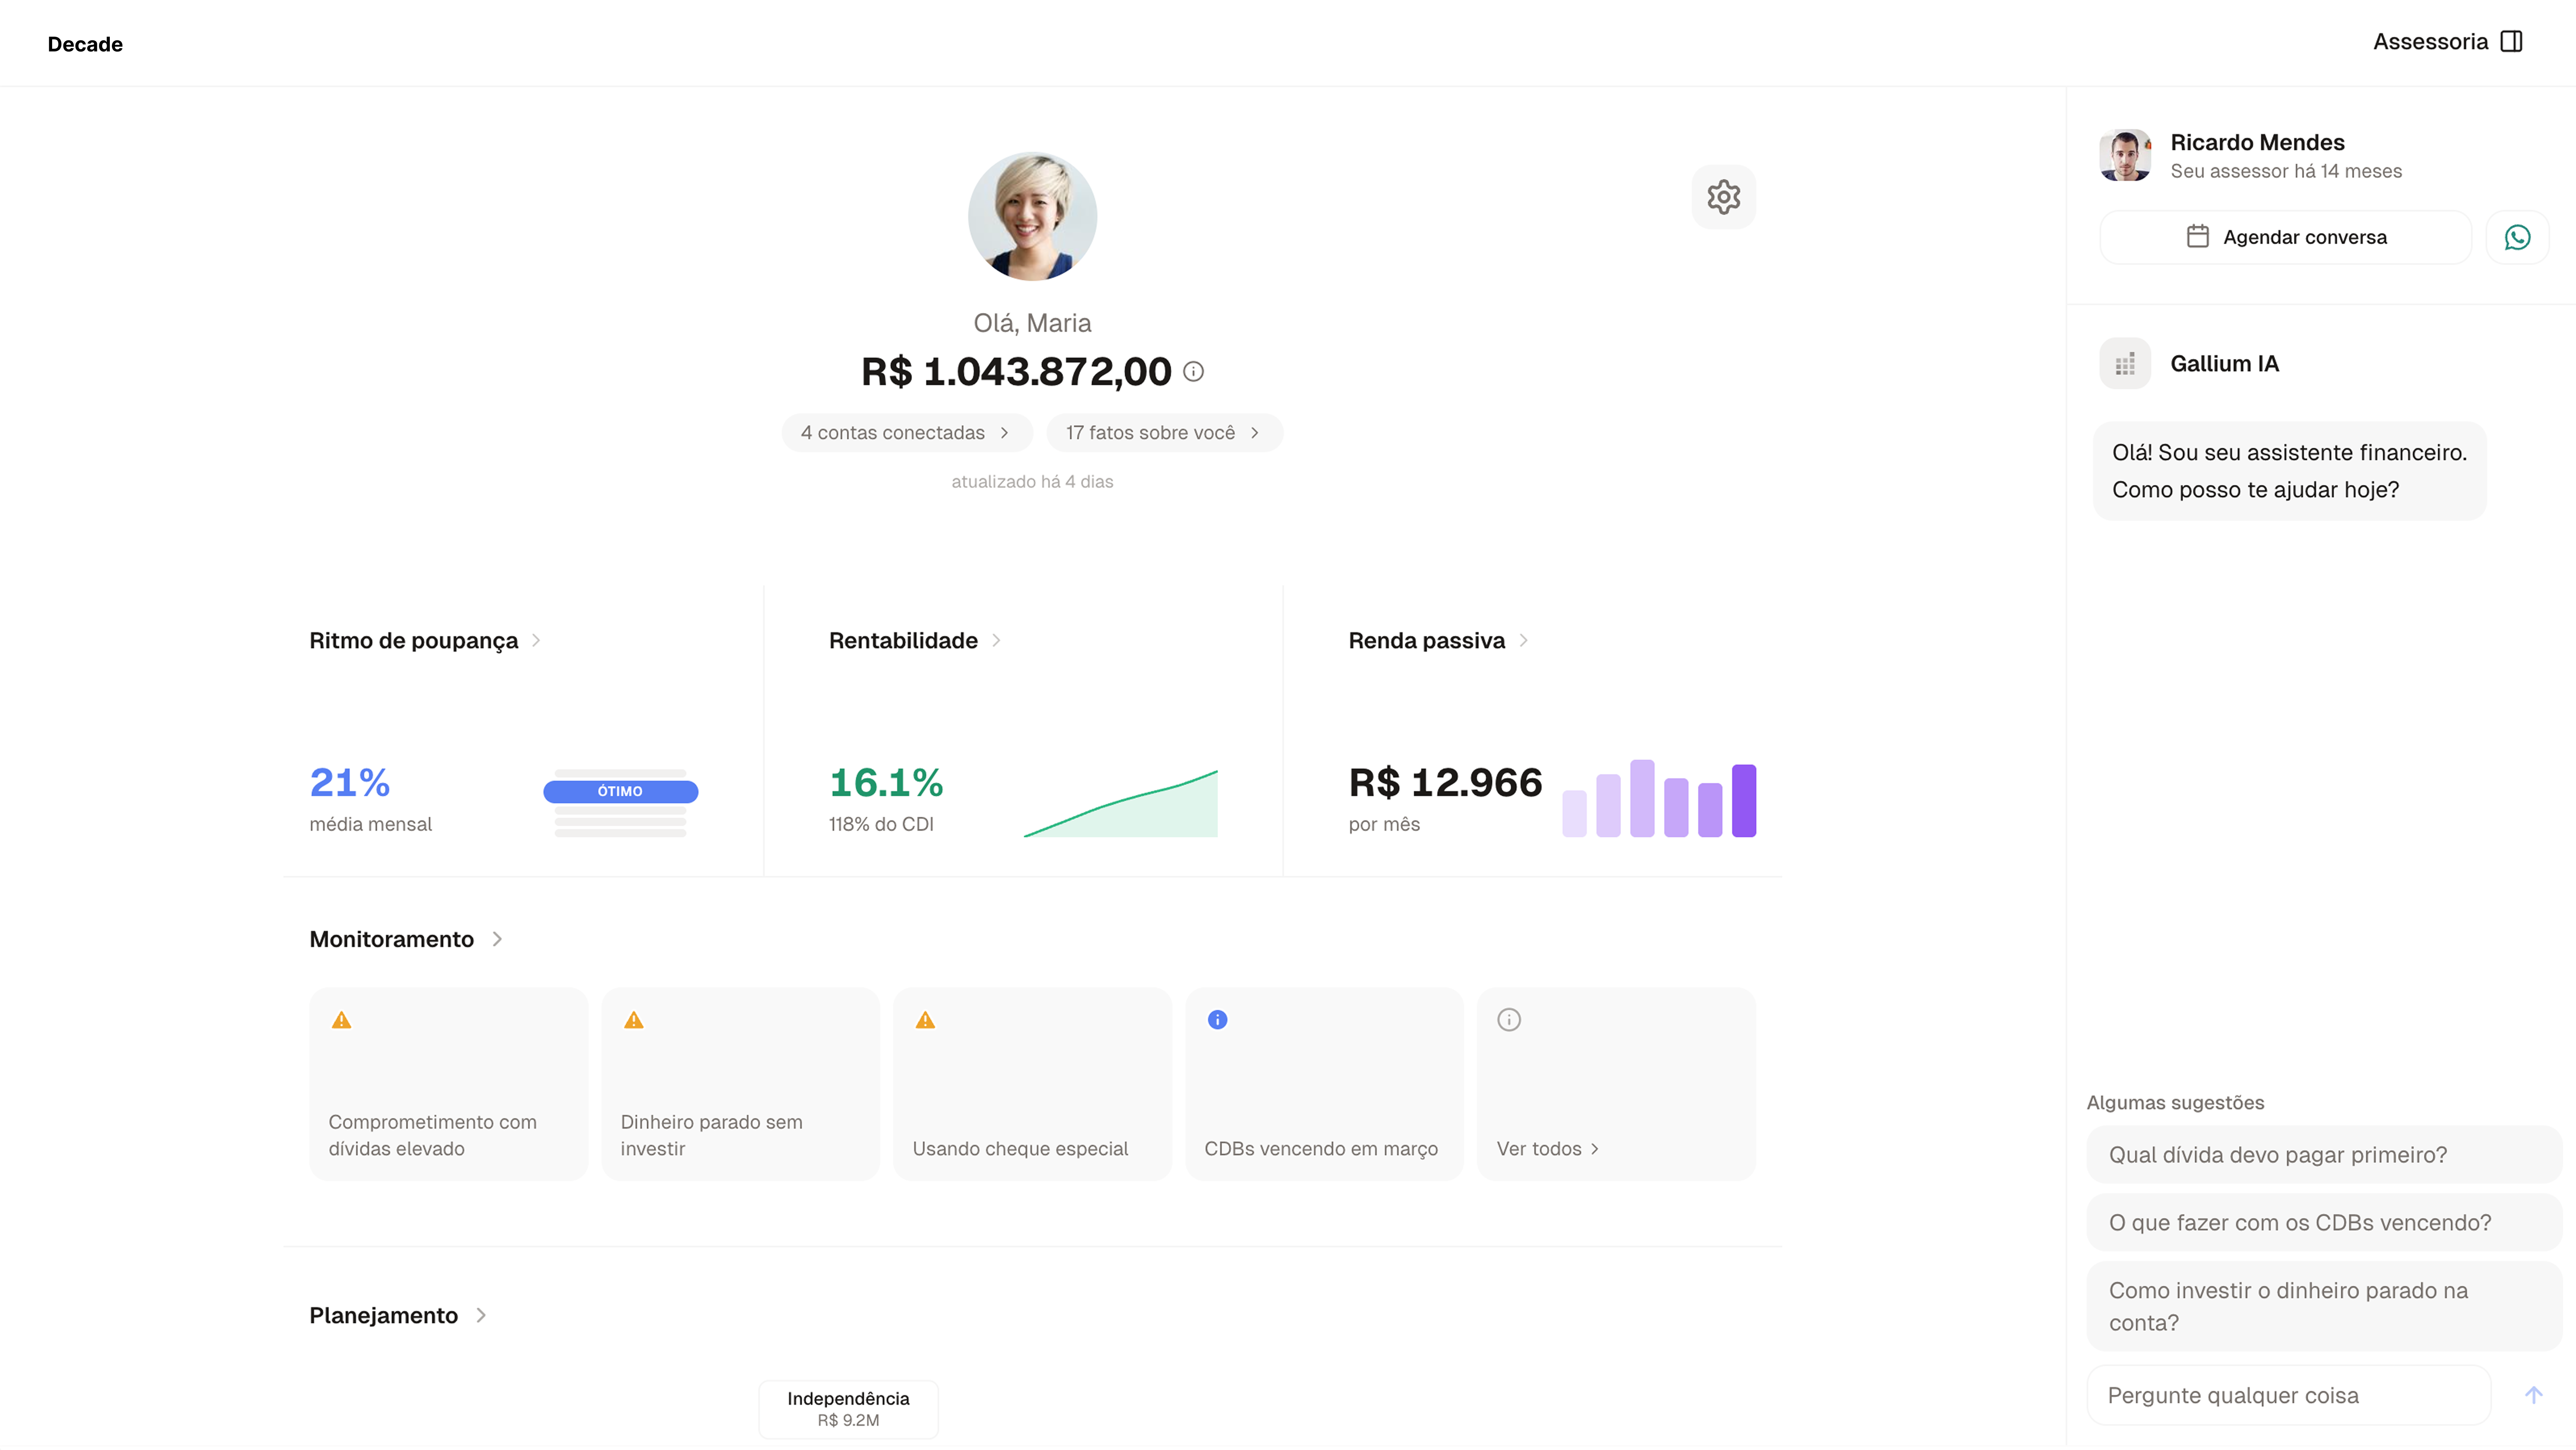This screenshot has height=1450, width=2576.
Task: Open the settings gear on the dashboard
Action: coord(1724,196)
